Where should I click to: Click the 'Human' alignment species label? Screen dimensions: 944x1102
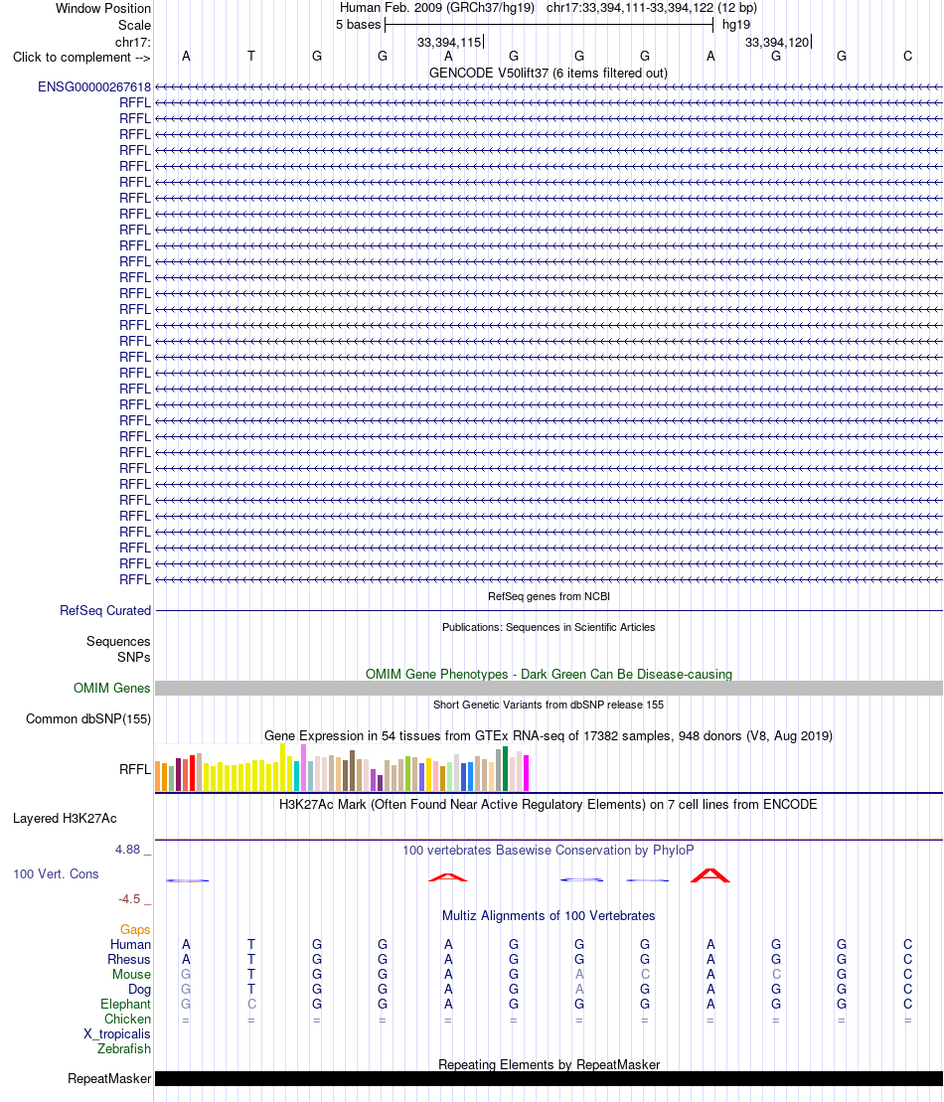coord(130,945)
